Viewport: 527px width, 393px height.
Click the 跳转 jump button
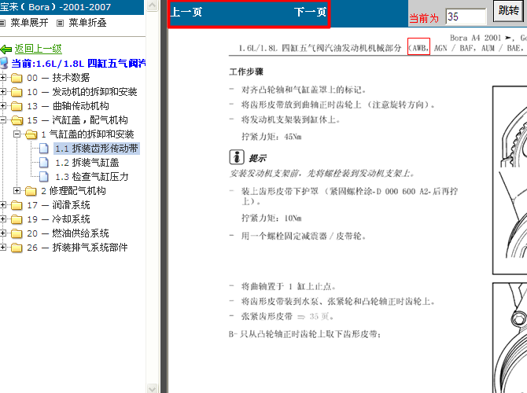508,10
